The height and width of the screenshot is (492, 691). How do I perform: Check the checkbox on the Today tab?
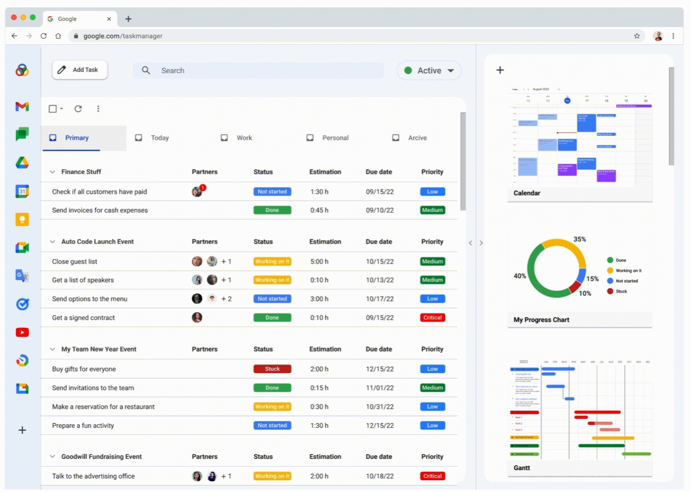[139, 137]
